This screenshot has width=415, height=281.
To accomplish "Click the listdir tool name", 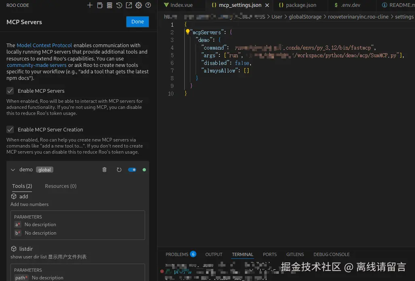I will click(x=26, y=248).
